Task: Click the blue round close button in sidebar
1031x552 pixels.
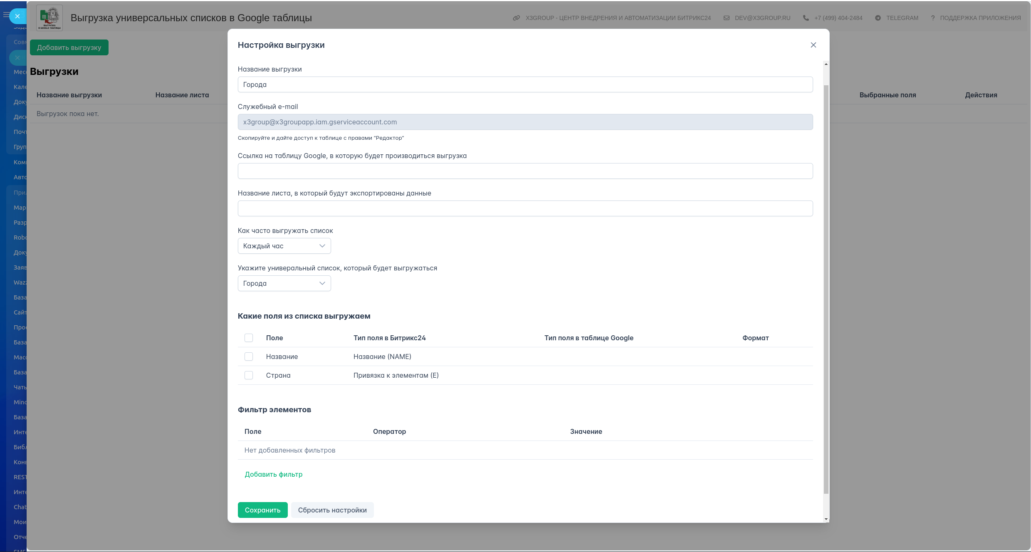Action: [x=17, y=16]
